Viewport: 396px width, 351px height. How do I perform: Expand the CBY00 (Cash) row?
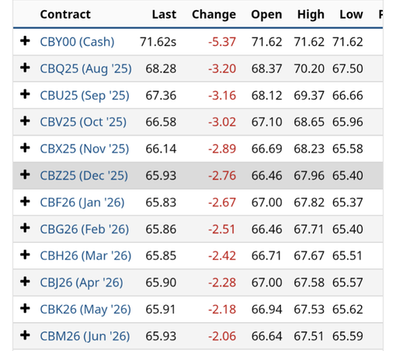click(x=25, y=41)
